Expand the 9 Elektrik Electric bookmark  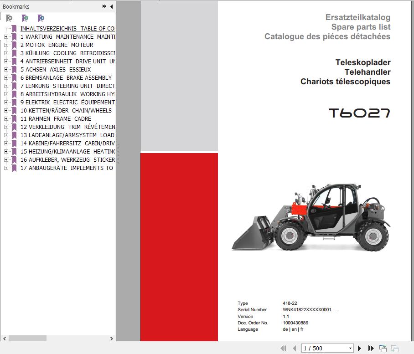point(6,102)
